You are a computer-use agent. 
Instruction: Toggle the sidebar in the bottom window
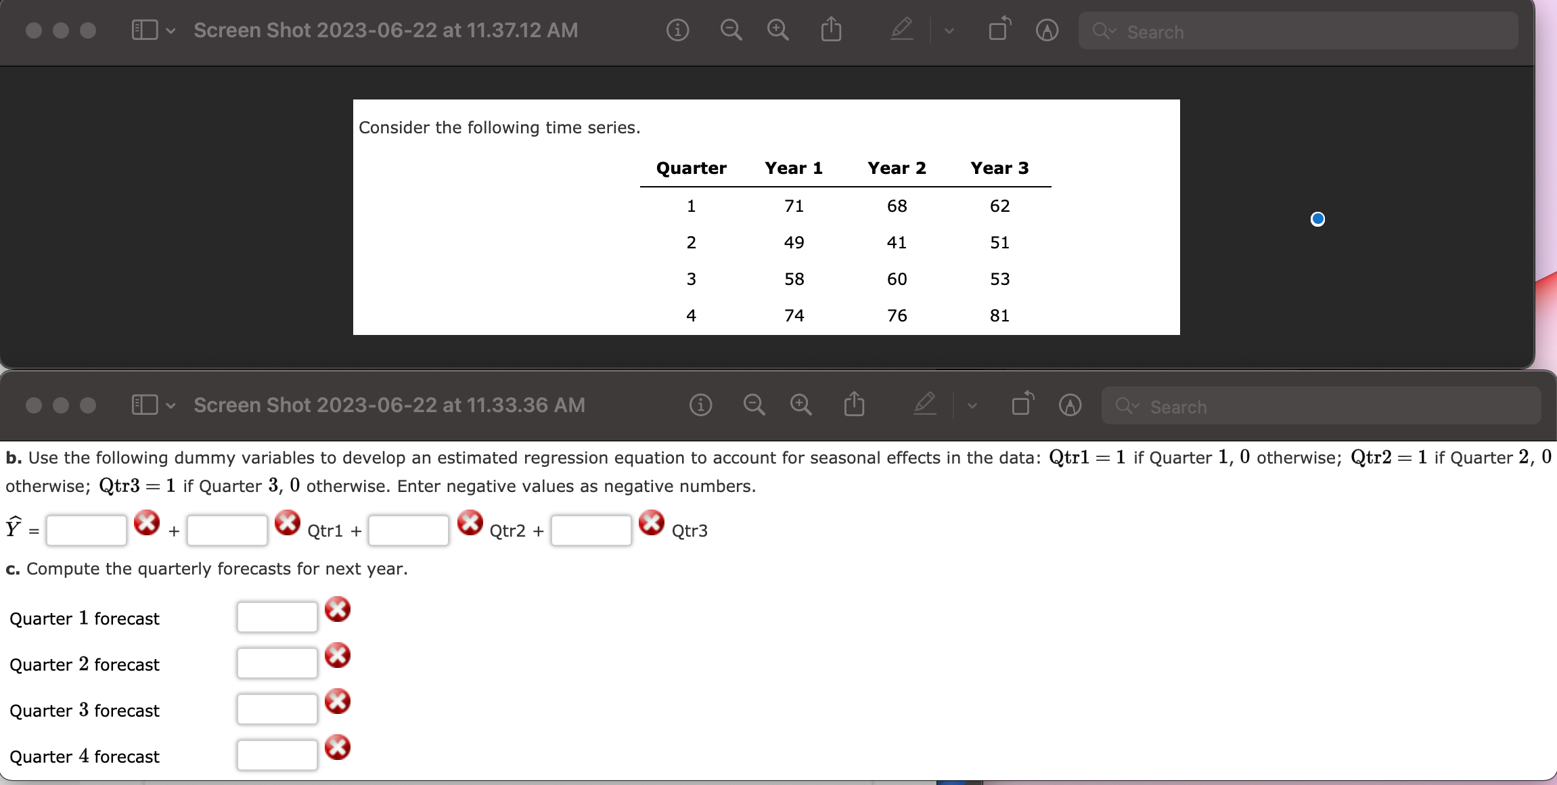tap(143, 405)
